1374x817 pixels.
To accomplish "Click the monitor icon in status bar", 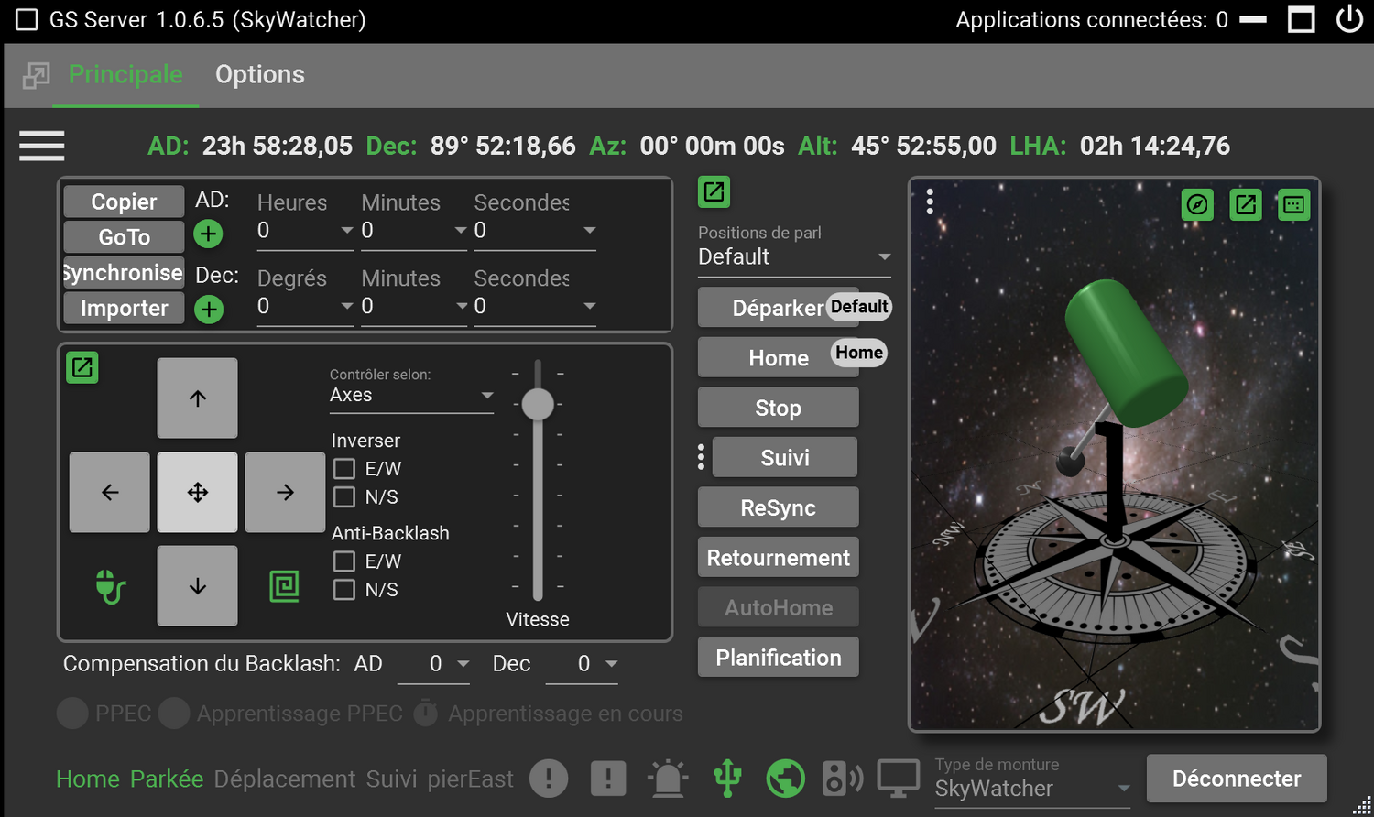I will [x=899, y=779].
